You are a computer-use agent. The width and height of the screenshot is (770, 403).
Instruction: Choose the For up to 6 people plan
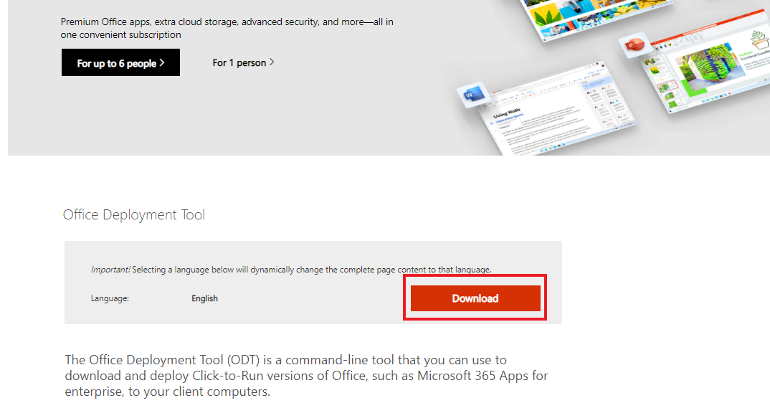click(120, 62)
